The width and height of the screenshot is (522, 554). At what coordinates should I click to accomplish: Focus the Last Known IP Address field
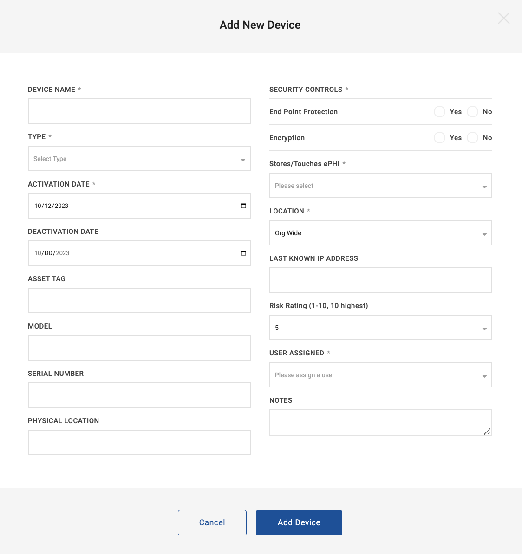click(380, 280)
